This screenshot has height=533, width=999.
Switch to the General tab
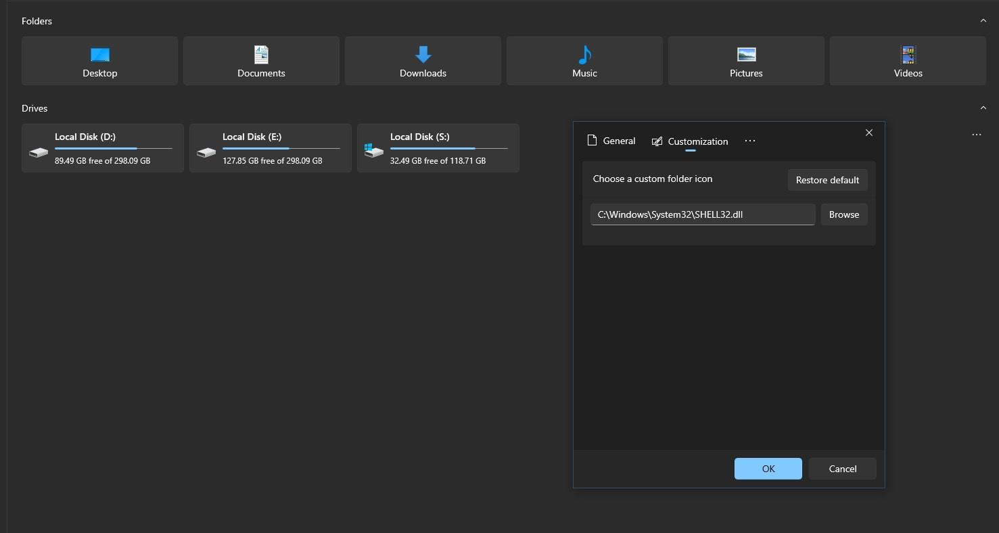tap(611, 141)
